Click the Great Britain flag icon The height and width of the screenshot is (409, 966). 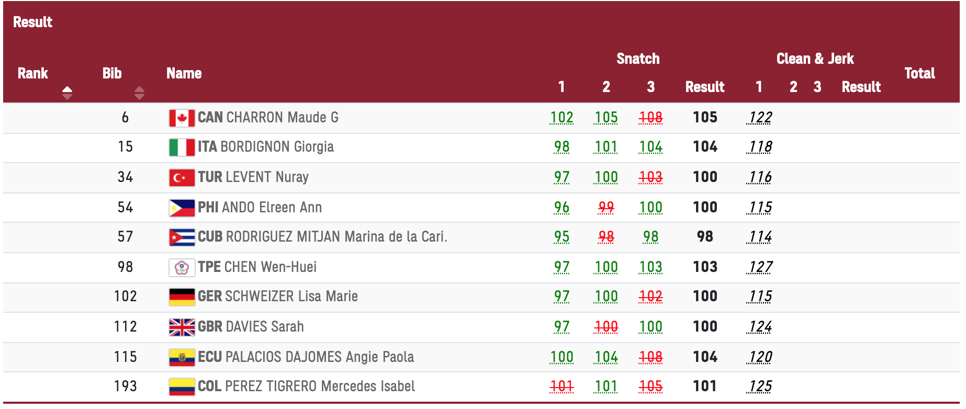[x=182, y=327]
